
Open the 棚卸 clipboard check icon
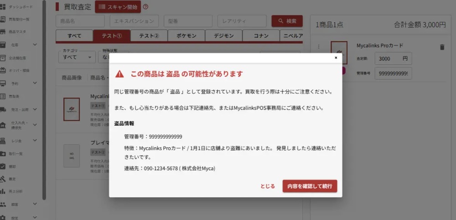click(x=3, y=166)
